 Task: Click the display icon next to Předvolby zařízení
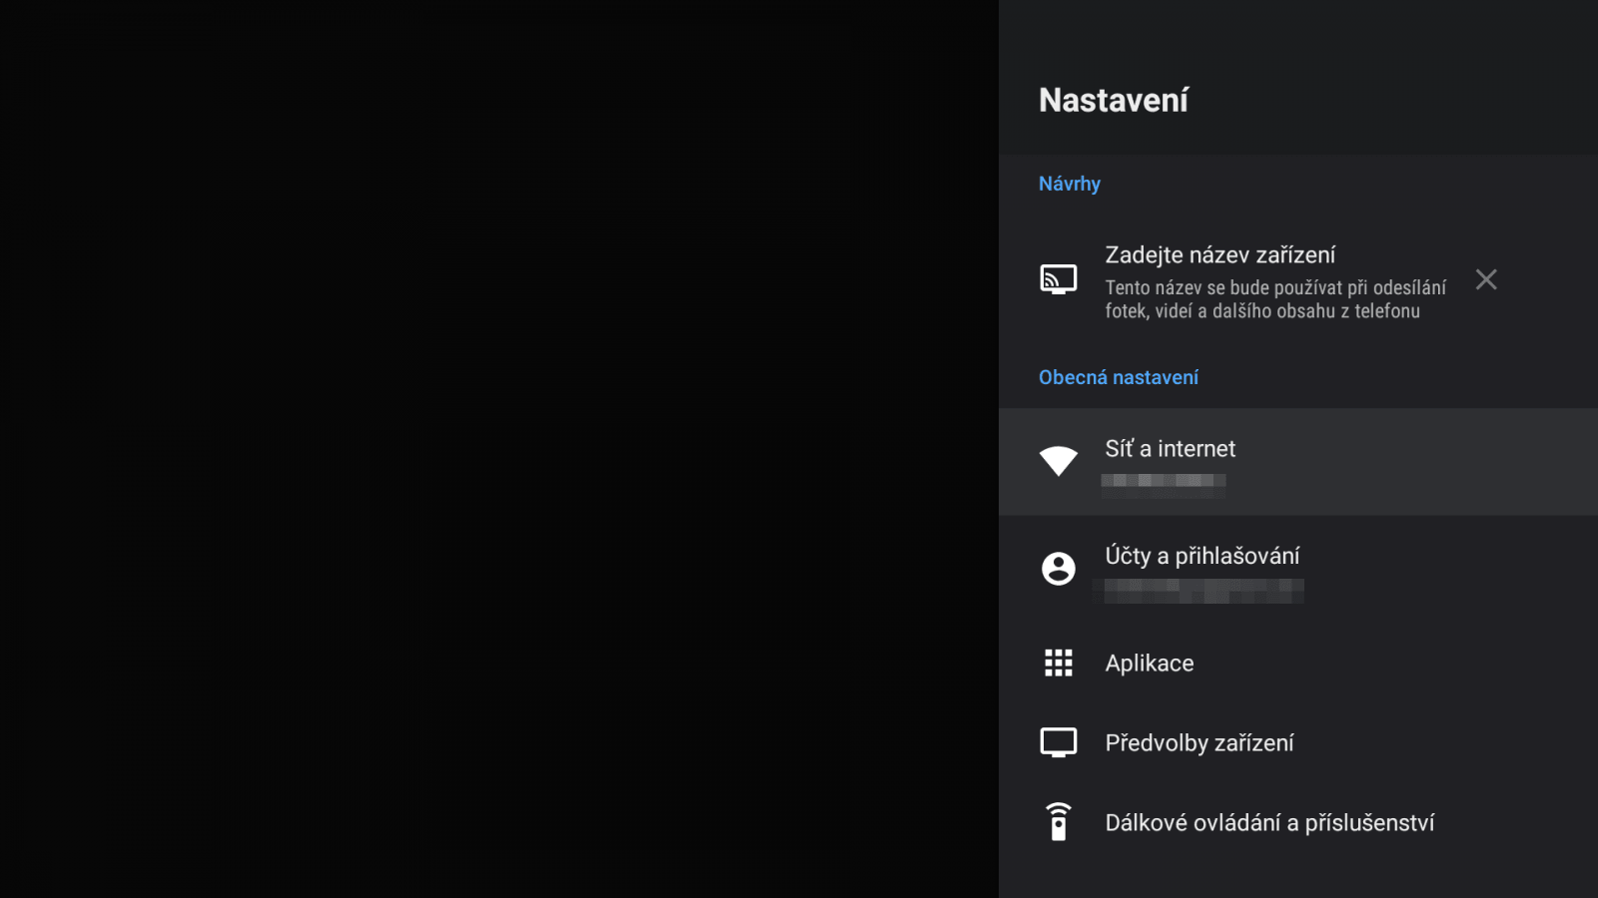[1059, 742]
